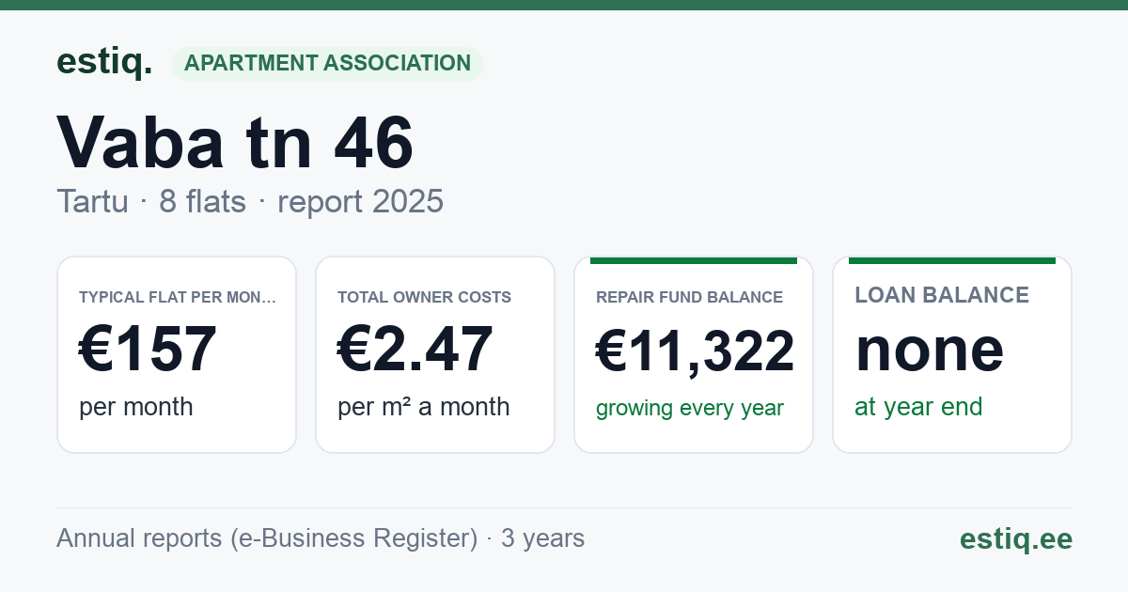Image resolution: width=1128 pixels, height=592 pixels.
Task: Click the 'none' loan value
Action: tap(930, 349)
